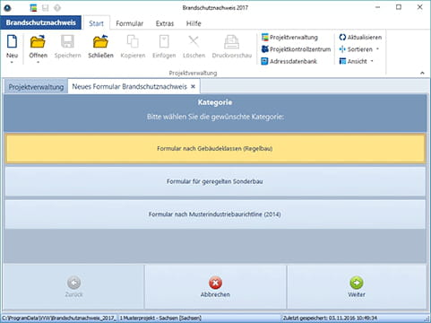Switch to the Projektverwaltung document tab
Image resolution: width=431 pixels, height=323 pixels.
click(x=36, y=87)
